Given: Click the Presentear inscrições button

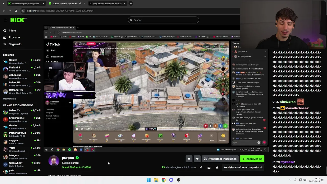Looking at the screenshot, I should (220, 159).
